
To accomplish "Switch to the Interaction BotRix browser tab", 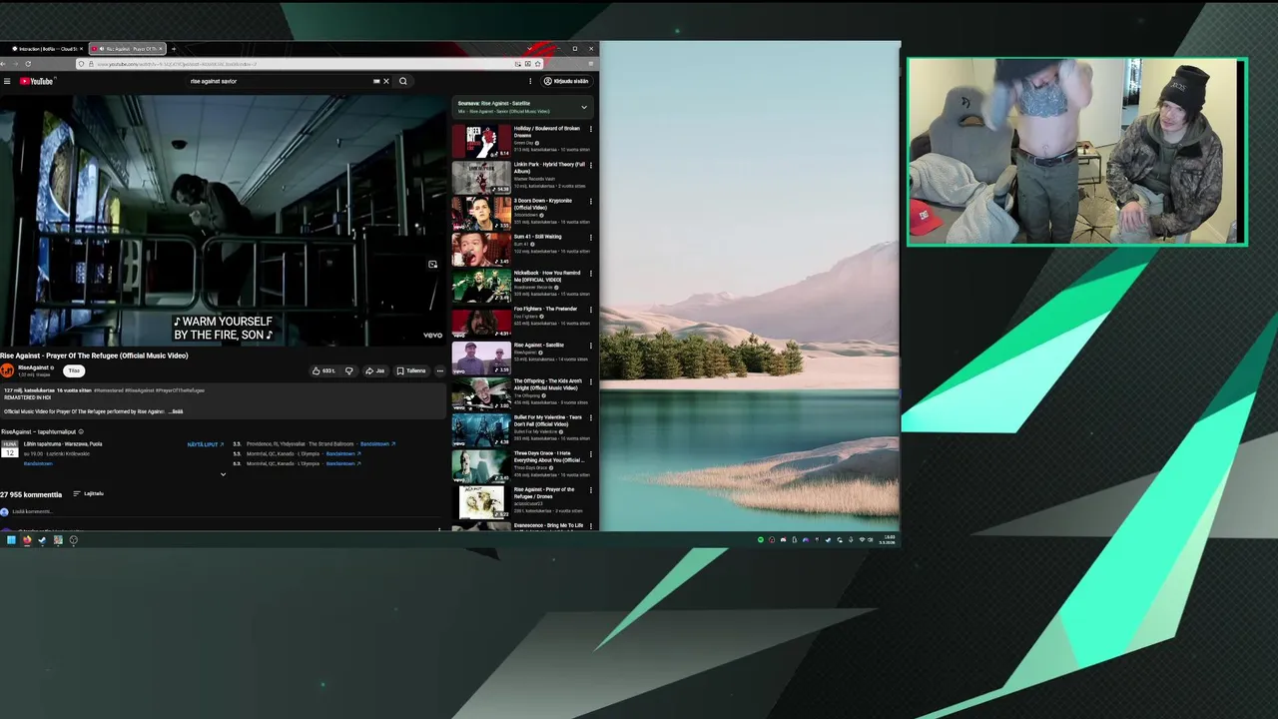I will 45,48.
